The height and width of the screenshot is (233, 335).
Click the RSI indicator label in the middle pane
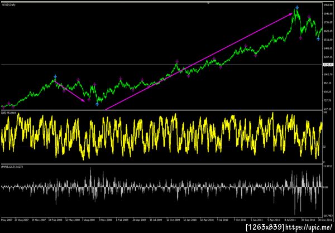[7, 113]
